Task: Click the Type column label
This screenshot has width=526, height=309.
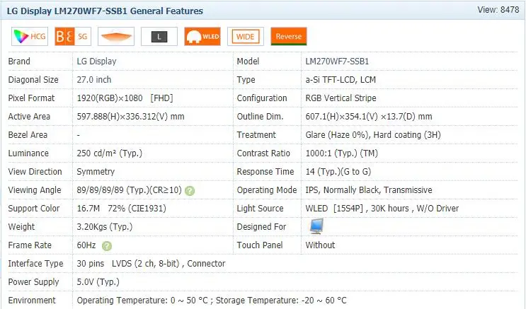Action: click(x=246, y=80)
